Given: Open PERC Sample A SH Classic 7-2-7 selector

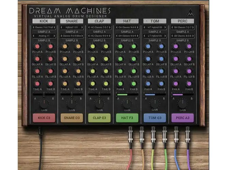Looking at the screenshot, I should (182, 27).
